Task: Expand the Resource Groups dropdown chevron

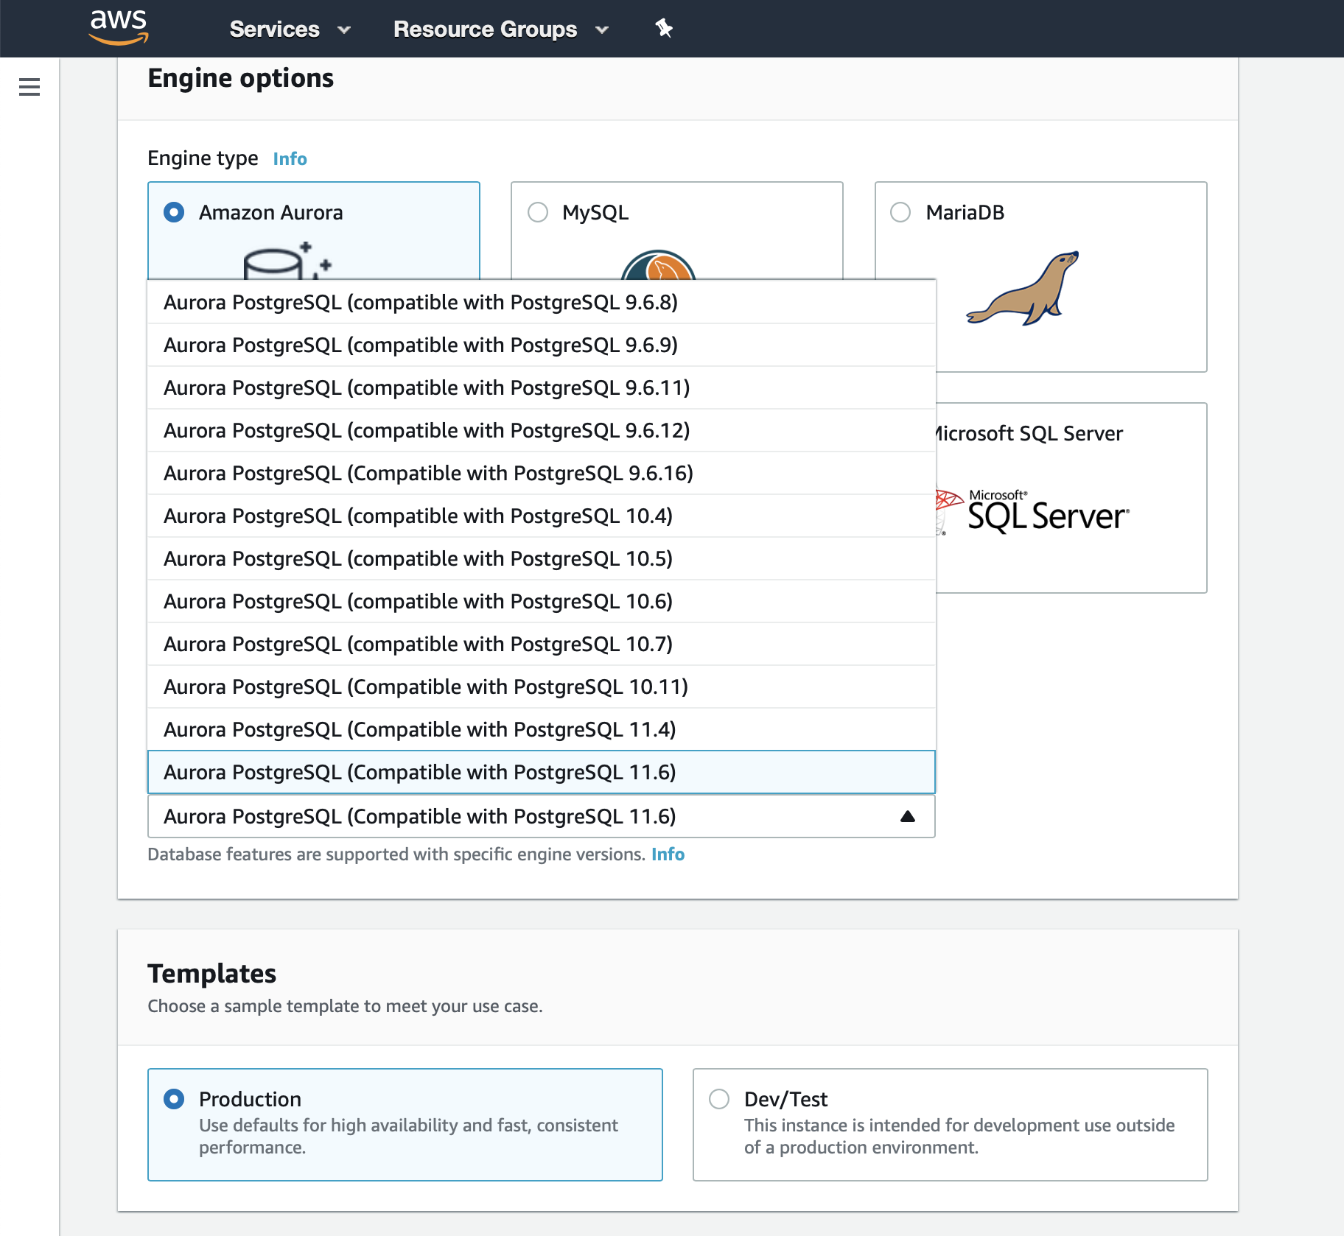Action: 602,30
